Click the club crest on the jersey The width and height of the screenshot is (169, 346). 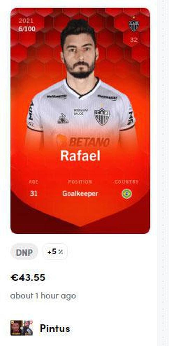(102, 116)
